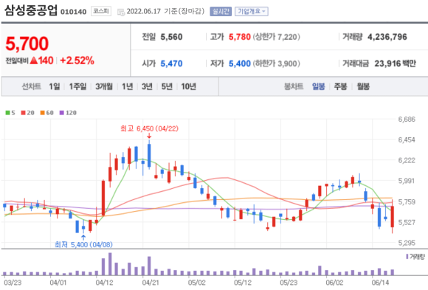The height and width of the screenshot is (290, 428).
Task: Click the red 20-day moving average swatch
Action: pos(23,113)
